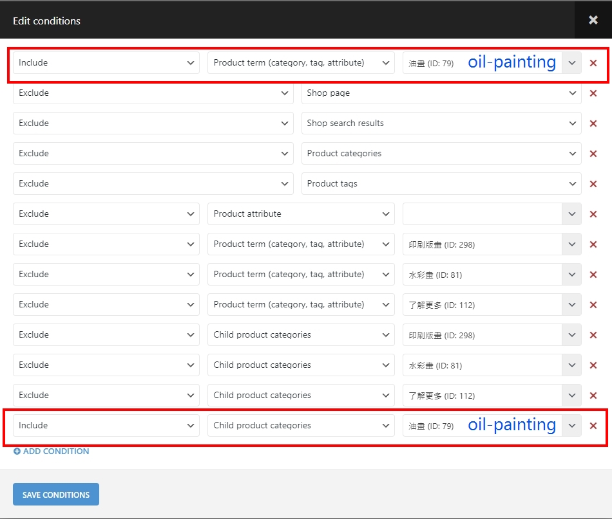Delete the Product tags exclude condition
Image resolution: width=612 pixels, height=519 pixels.
click(x=593, y=184)
